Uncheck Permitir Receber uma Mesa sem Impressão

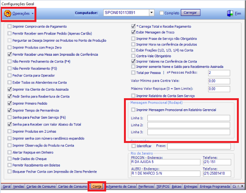(x=9, y=55)
